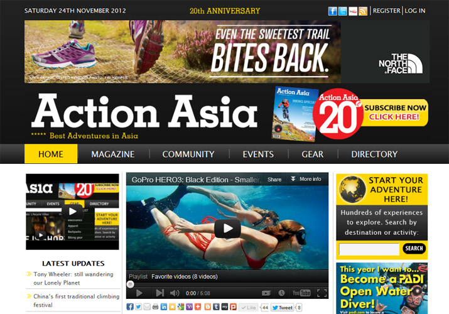This screenshot has height=314, width=449.
Task: Expand the More info dropdown on video
Action: coord(306,179)
